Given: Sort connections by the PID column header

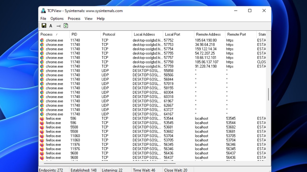Looking at the screenshot, I should [x=74, y=34].
